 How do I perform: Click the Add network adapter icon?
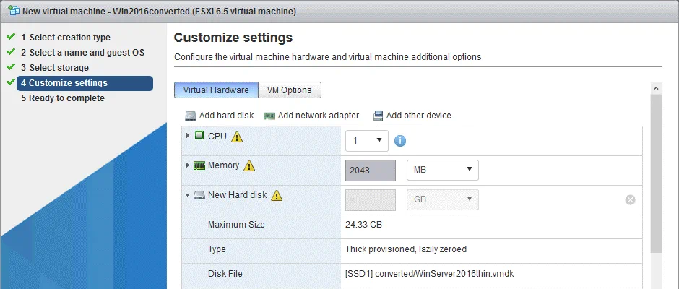pyautogui.click(x=269, y=116)
